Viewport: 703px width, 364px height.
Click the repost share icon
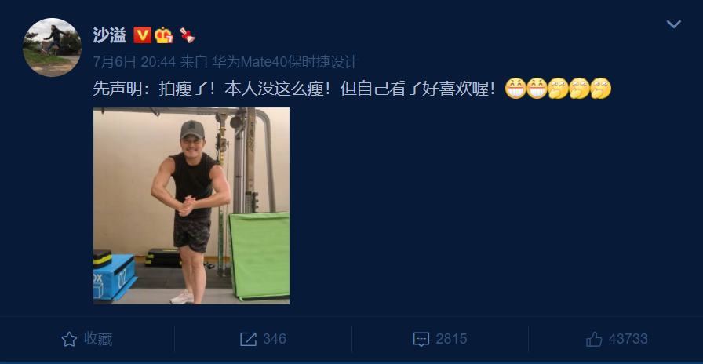pyautogui.click(x=248, y=339)
